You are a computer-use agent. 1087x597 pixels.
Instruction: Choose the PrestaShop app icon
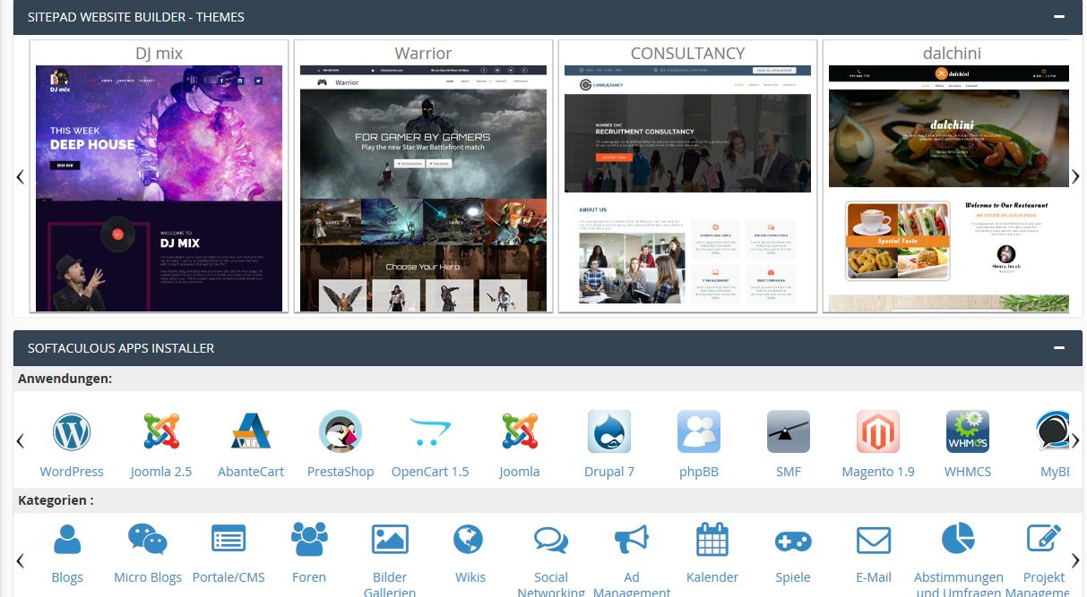pyautogui.click(x=341, y=432)
